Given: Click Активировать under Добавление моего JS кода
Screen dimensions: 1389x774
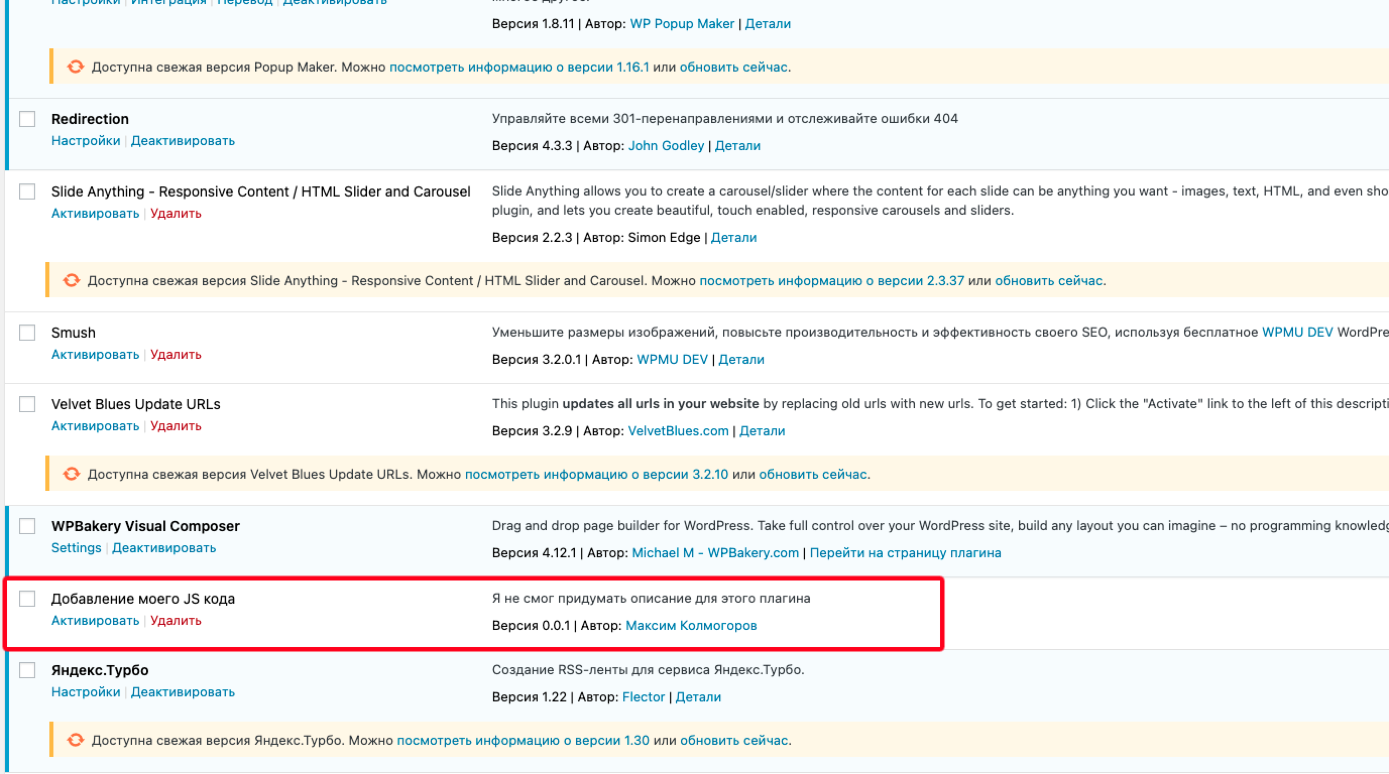Looking at the screenshot, I should pos(95,620).
